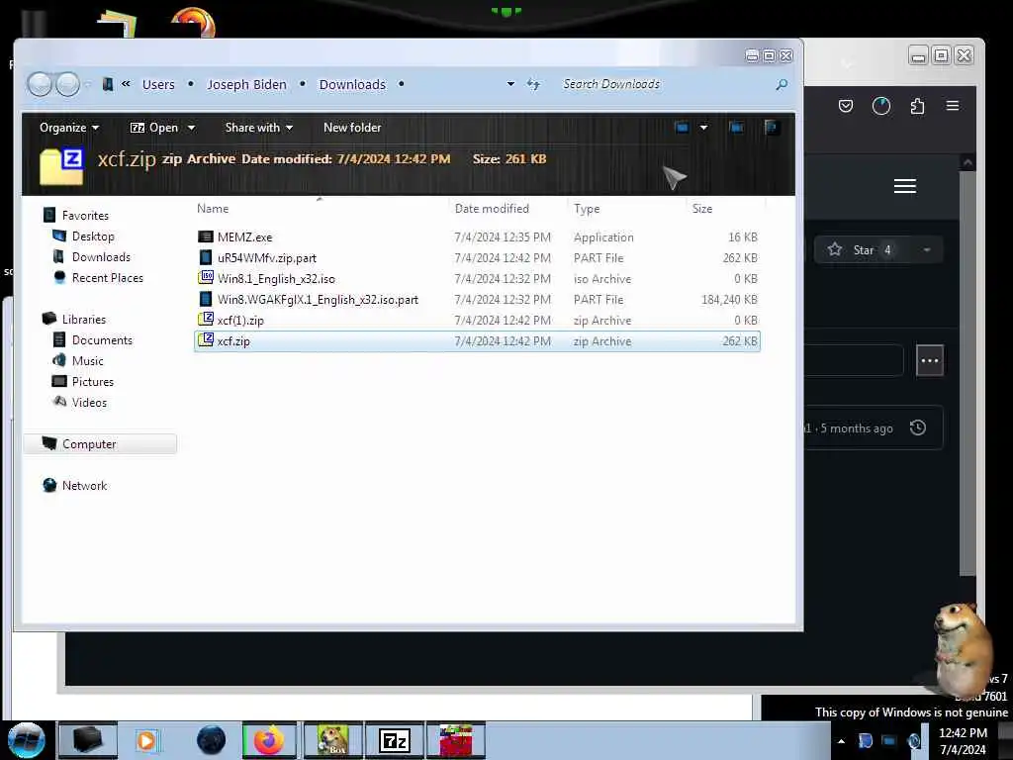This screenshot has width=1013, height=760.
Task: Click the Open button for xcf.zip
Action: click(154, 128)
